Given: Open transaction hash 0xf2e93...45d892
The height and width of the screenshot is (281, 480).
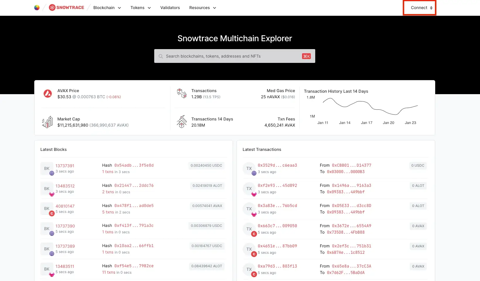Looking at the screenshot, I should [x=277, y=185].
